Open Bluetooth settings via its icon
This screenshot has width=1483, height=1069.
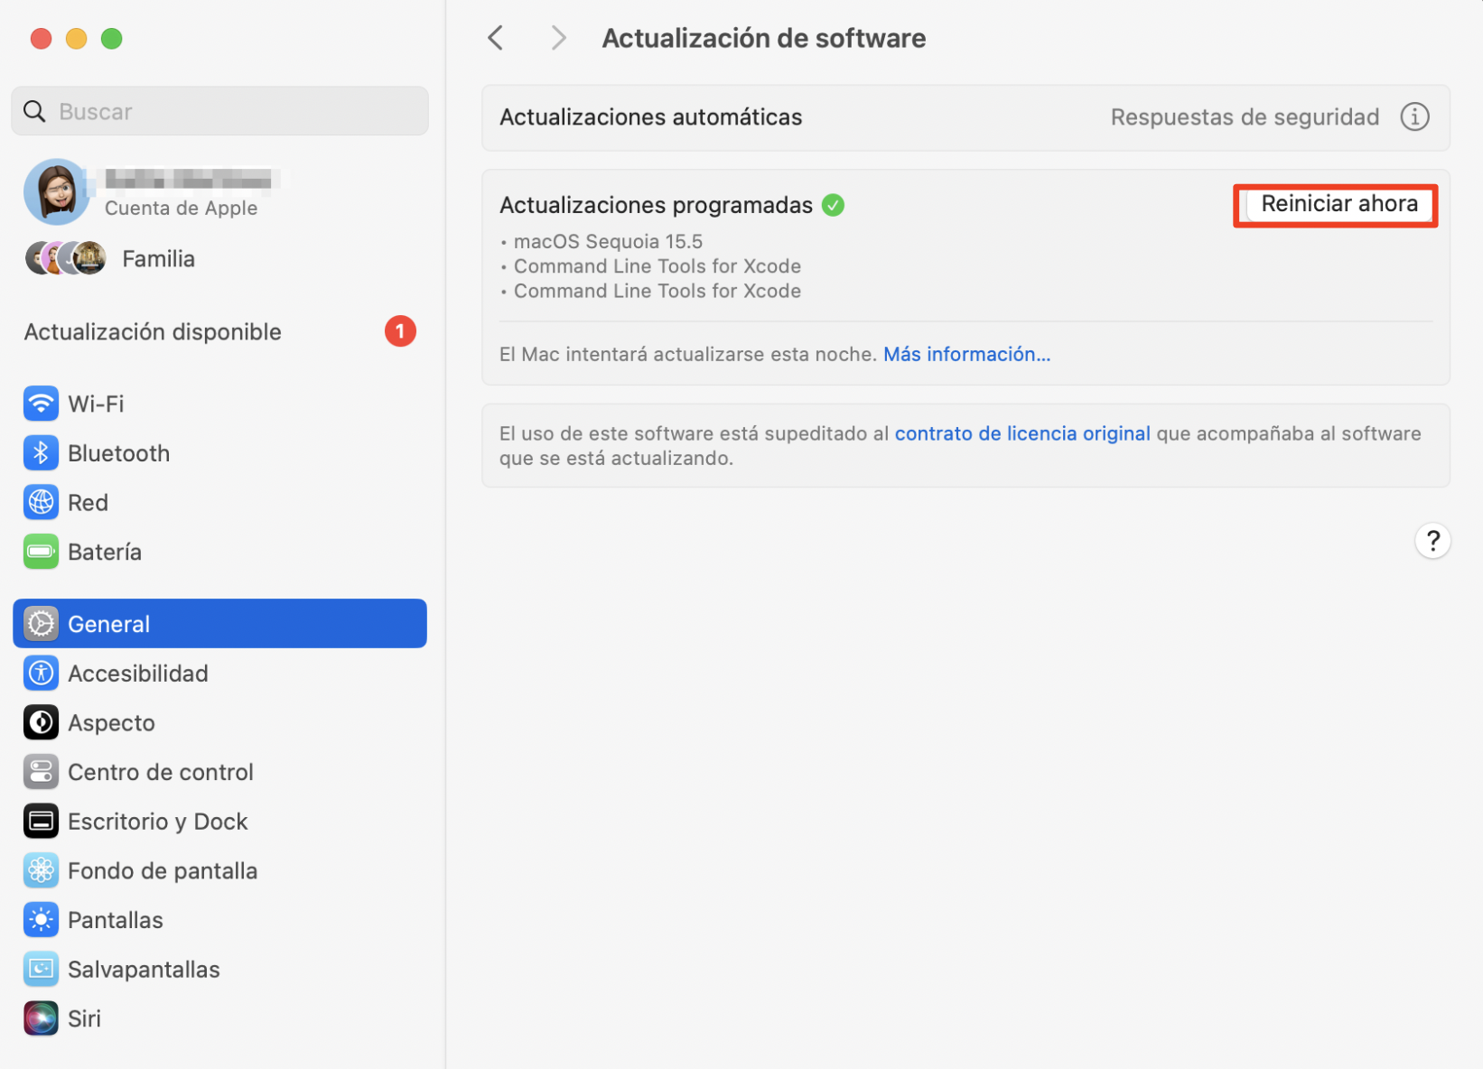coord(41,452)
